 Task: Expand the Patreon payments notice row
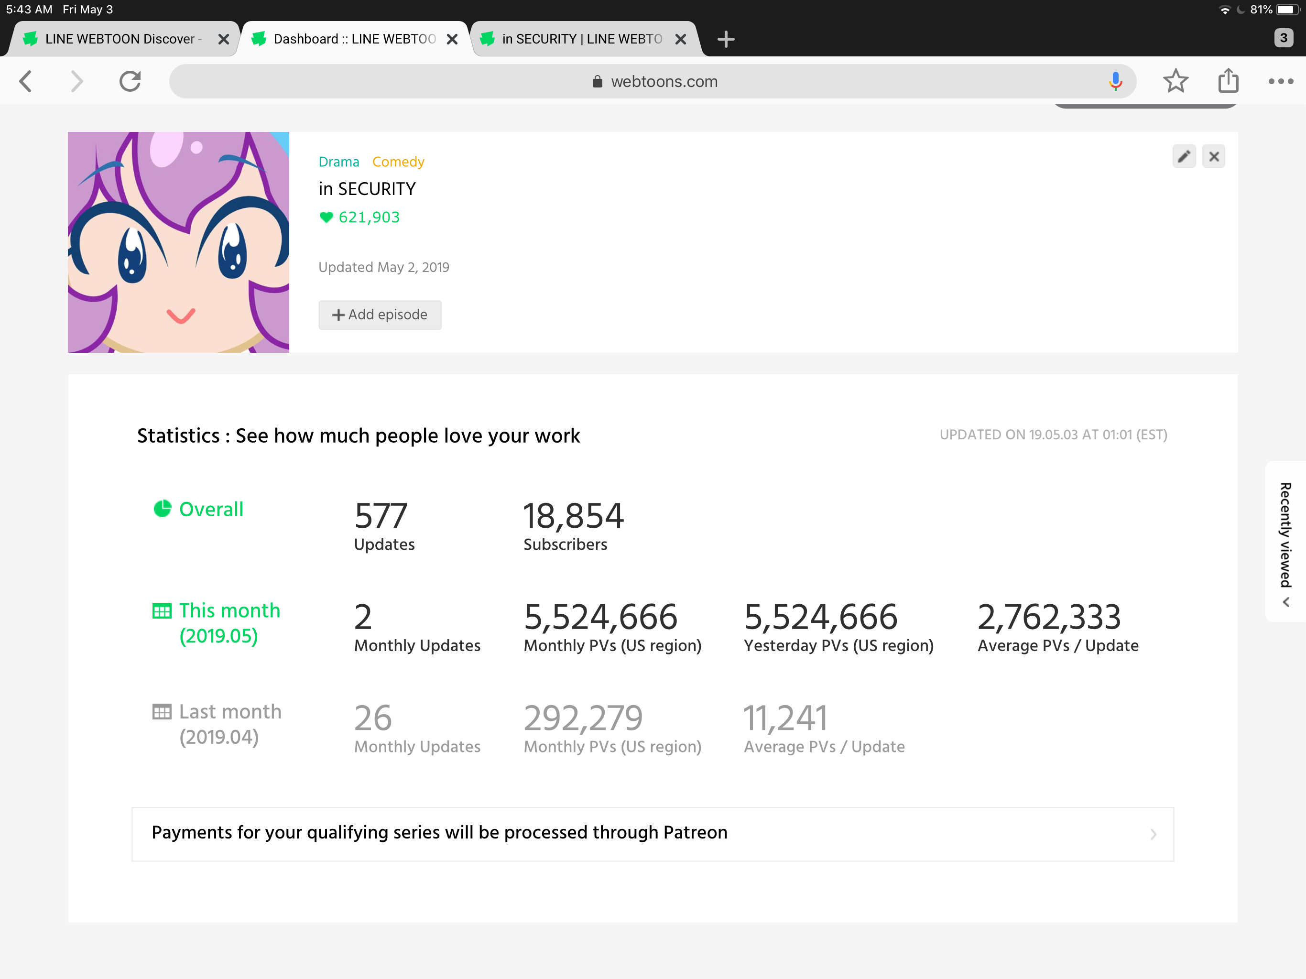[x=653, y=834]
